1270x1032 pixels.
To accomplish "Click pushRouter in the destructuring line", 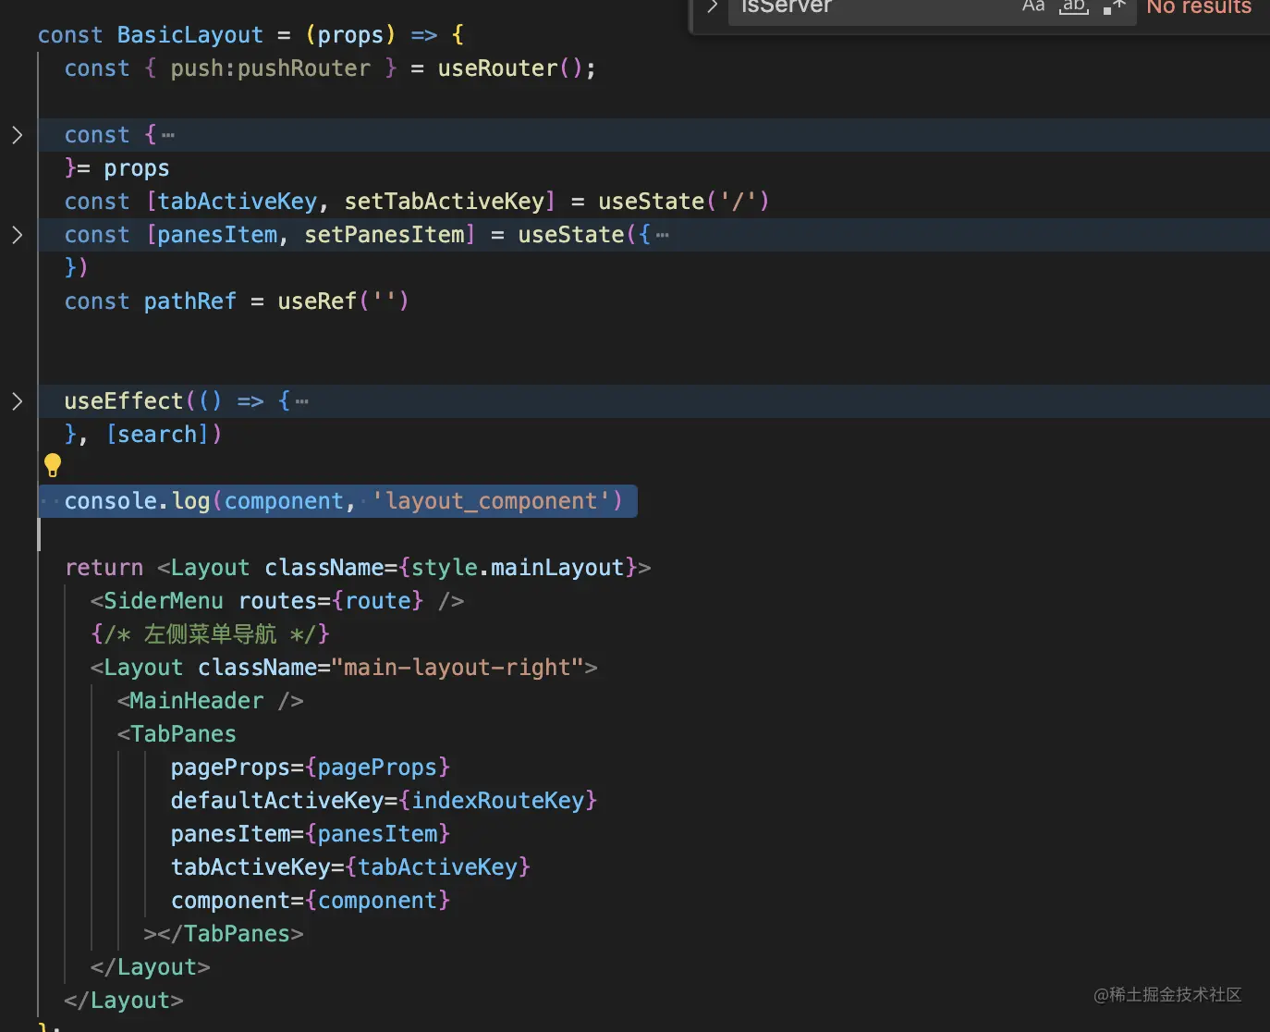I will coord(304,68).
